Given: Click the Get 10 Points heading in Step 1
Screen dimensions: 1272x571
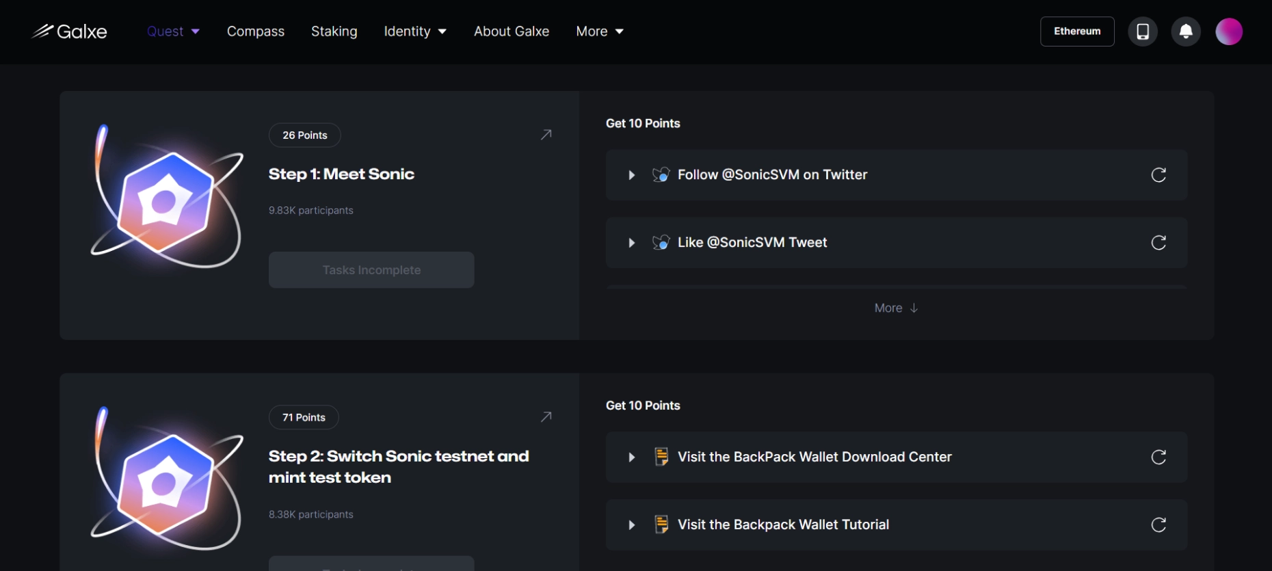Looking at the screenshot, I should tap(643, 124).
